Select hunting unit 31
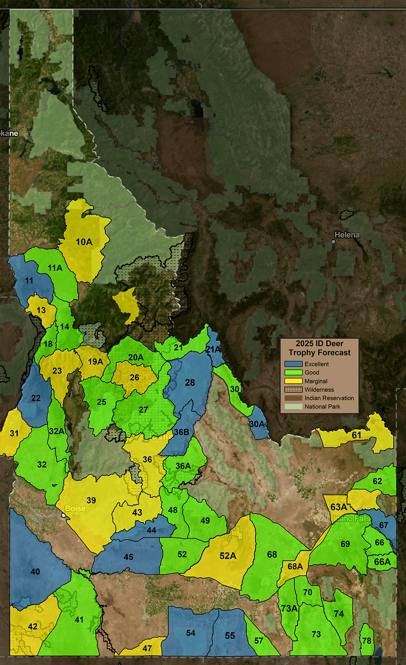The image size is (406, 665). [x=14, y=434]
